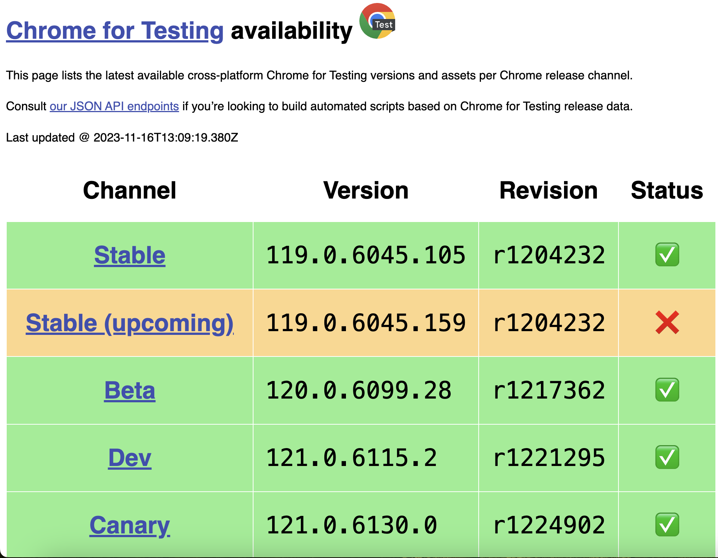Click the Stable row green checkmark

(667, 255)
